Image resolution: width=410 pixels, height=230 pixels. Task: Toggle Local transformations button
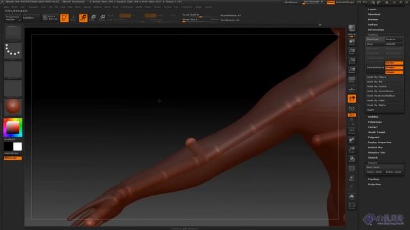pyautogui.click(x=352, y=98)
